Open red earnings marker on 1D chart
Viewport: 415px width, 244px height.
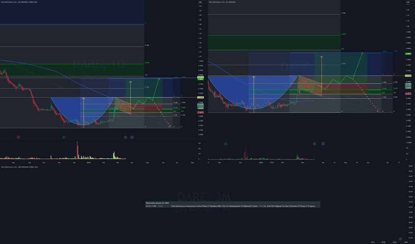coord(18,137)
